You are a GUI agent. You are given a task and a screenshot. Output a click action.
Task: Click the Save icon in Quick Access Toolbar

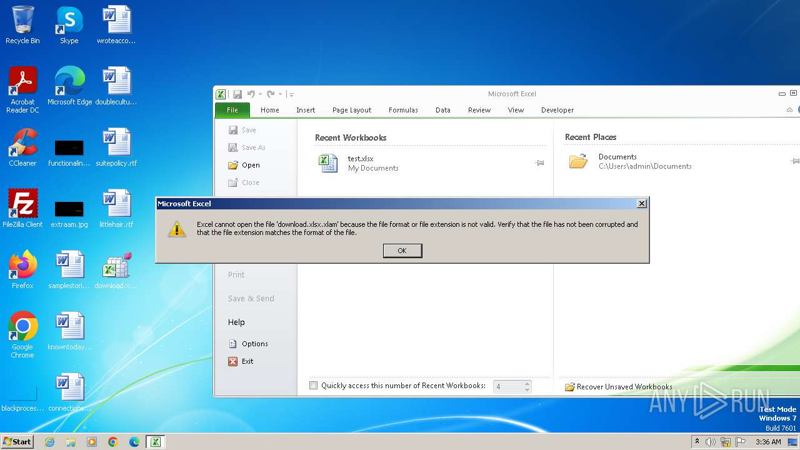pos(237,94)
